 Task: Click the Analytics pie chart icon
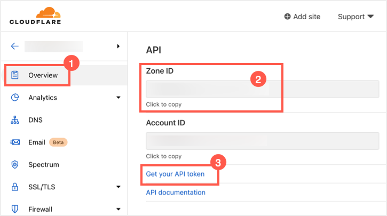15,98
